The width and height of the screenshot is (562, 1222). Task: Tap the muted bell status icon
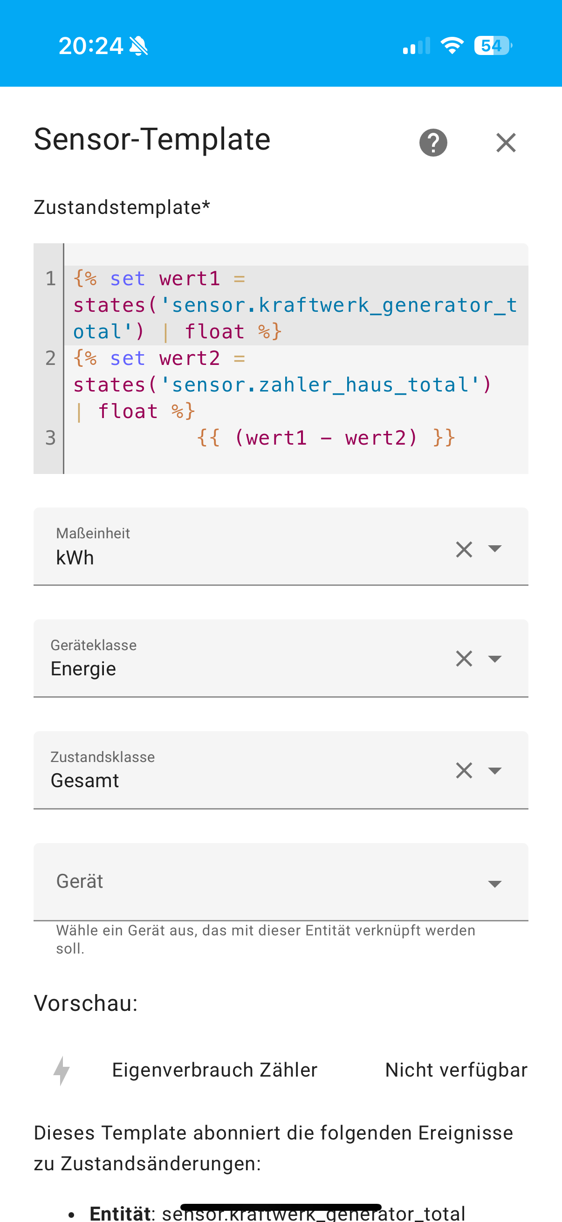point(139,47)
